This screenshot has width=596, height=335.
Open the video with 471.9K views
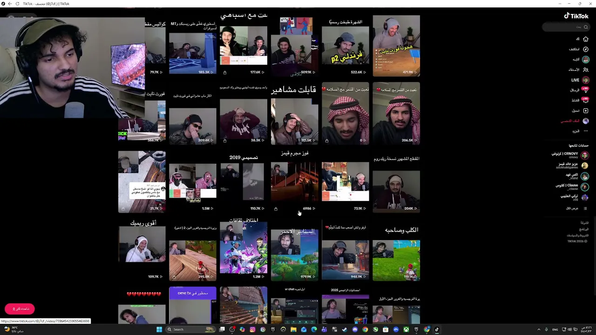396,46
